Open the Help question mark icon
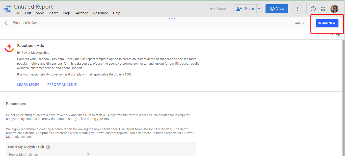 [x=313, y=9]
